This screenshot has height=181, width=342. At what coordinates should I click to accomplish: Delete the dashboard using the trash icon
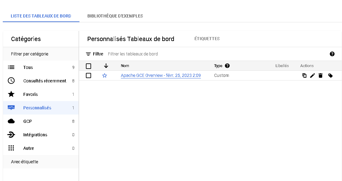click(x=321, y=76)
